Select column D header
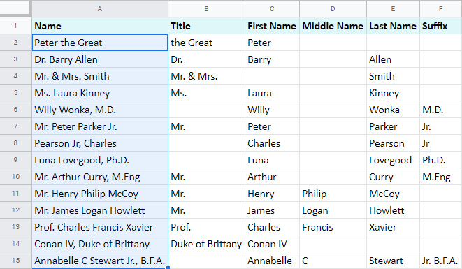This screenshot has width=462, height=269. (x=333, y=8)
